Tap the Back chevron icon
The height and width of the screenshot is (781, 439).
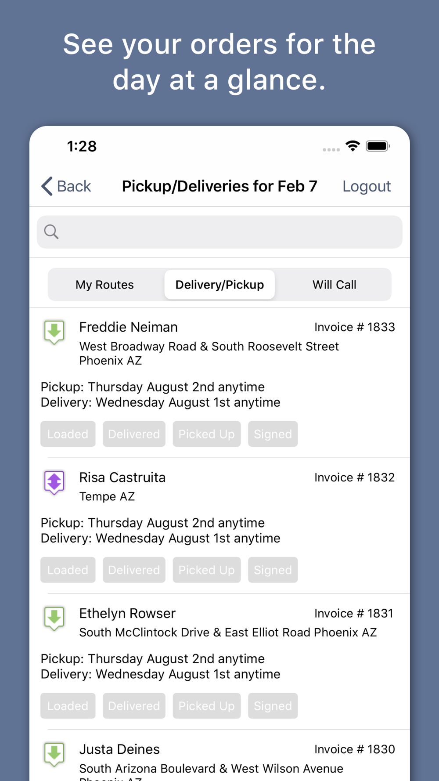point(47,186)
